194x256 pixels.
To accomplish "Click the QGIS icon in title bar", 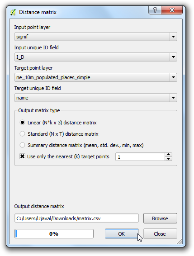I will click(13, 12).
